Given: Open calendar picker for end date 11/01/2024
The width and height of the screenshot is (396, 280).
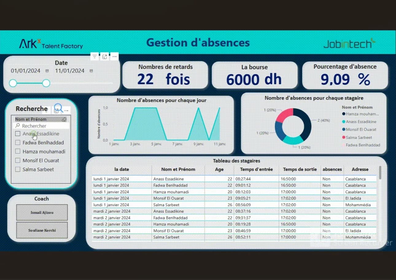Looking at the screenshot, I should tap(91, 71).
